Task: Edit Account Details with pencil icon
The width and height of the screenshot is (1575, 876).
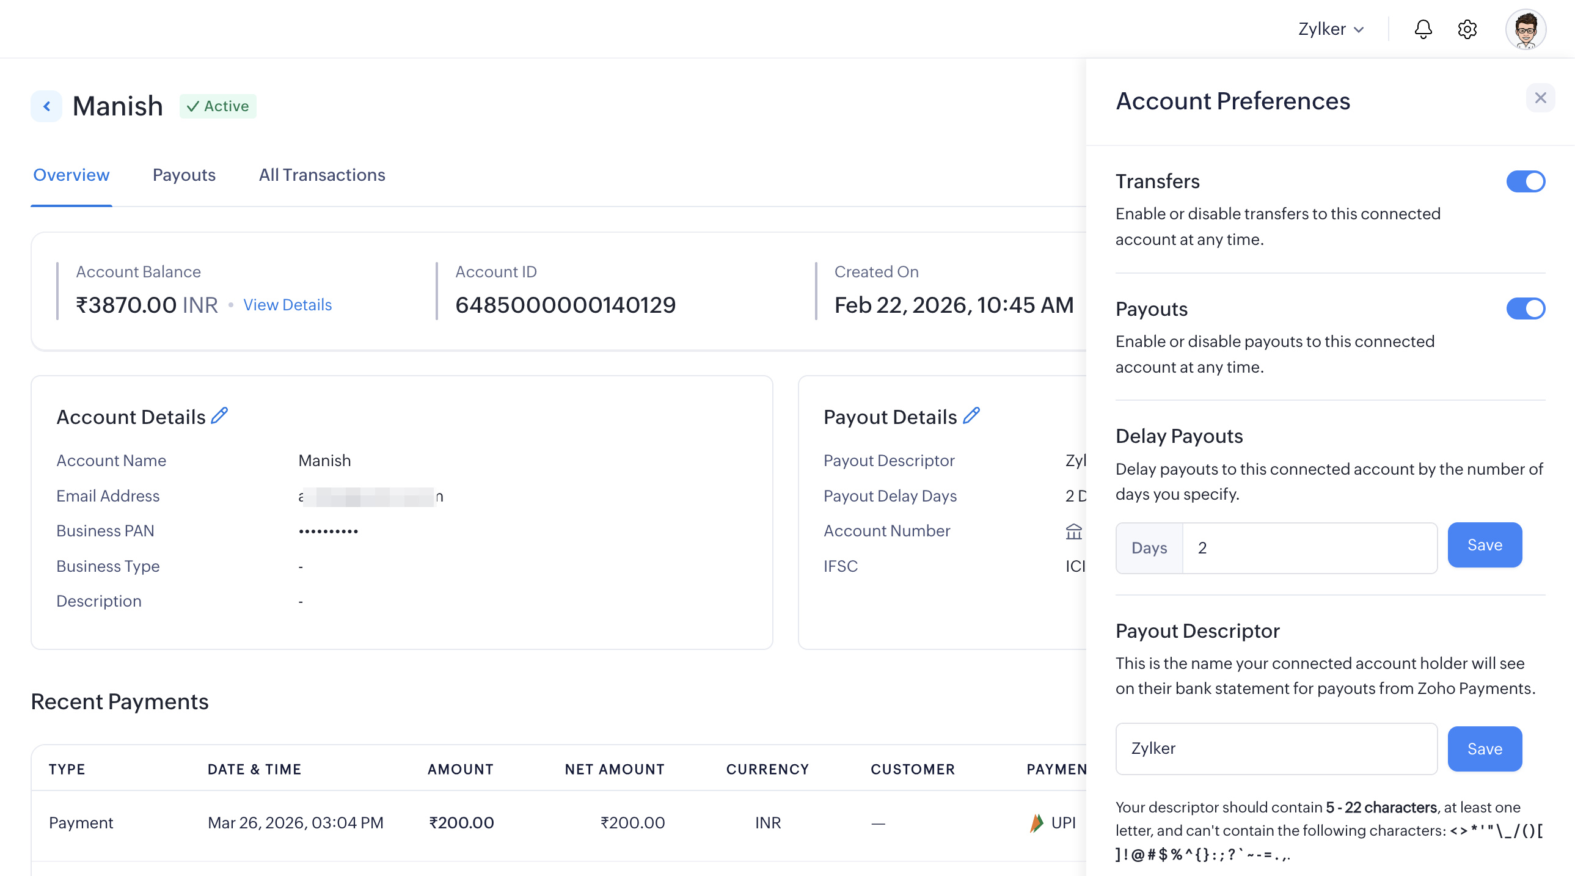Action: [219, 416]
